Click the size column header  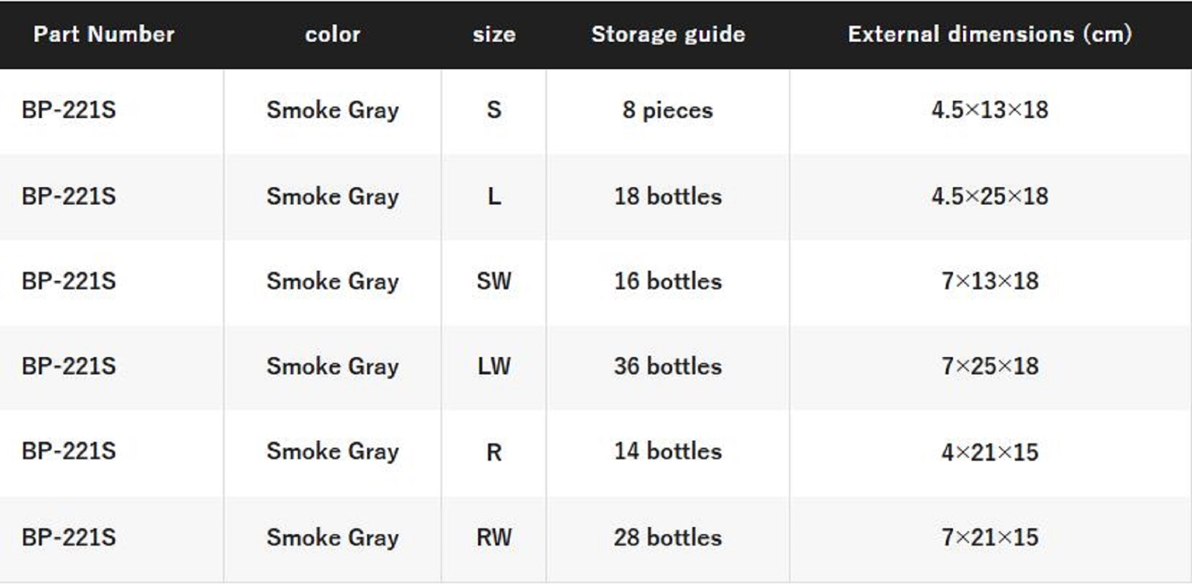point(494,34)
